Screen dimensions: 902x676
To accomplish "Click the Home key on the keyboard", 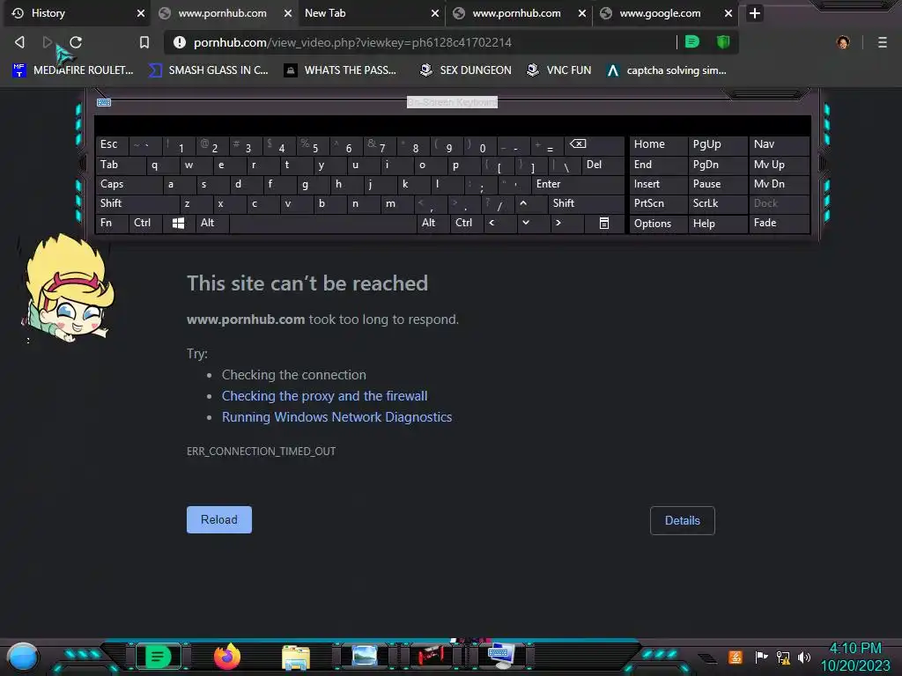I will 658,144.
